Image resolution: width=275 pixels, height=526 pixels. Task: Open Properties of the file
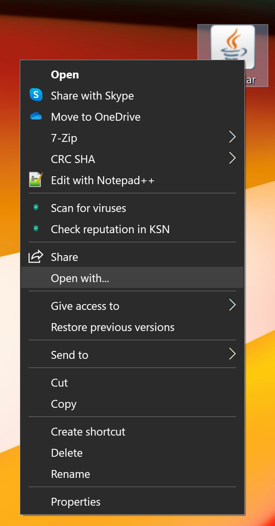(x=132, y=502)
